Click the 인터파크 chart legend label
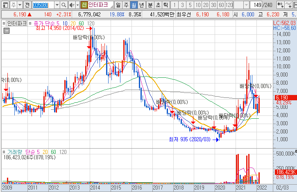The image size is (297, 192). coord(17,23)
